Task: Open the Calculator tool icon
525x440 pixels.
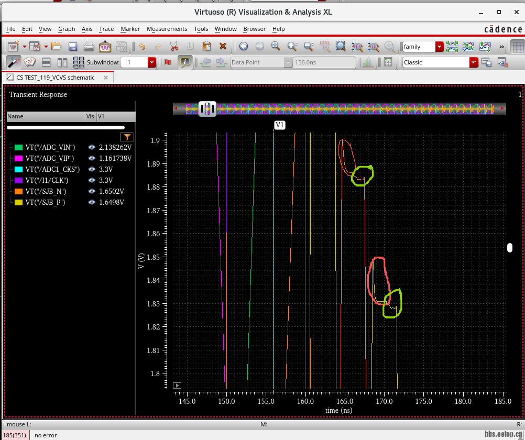Action: coord(388,62)
